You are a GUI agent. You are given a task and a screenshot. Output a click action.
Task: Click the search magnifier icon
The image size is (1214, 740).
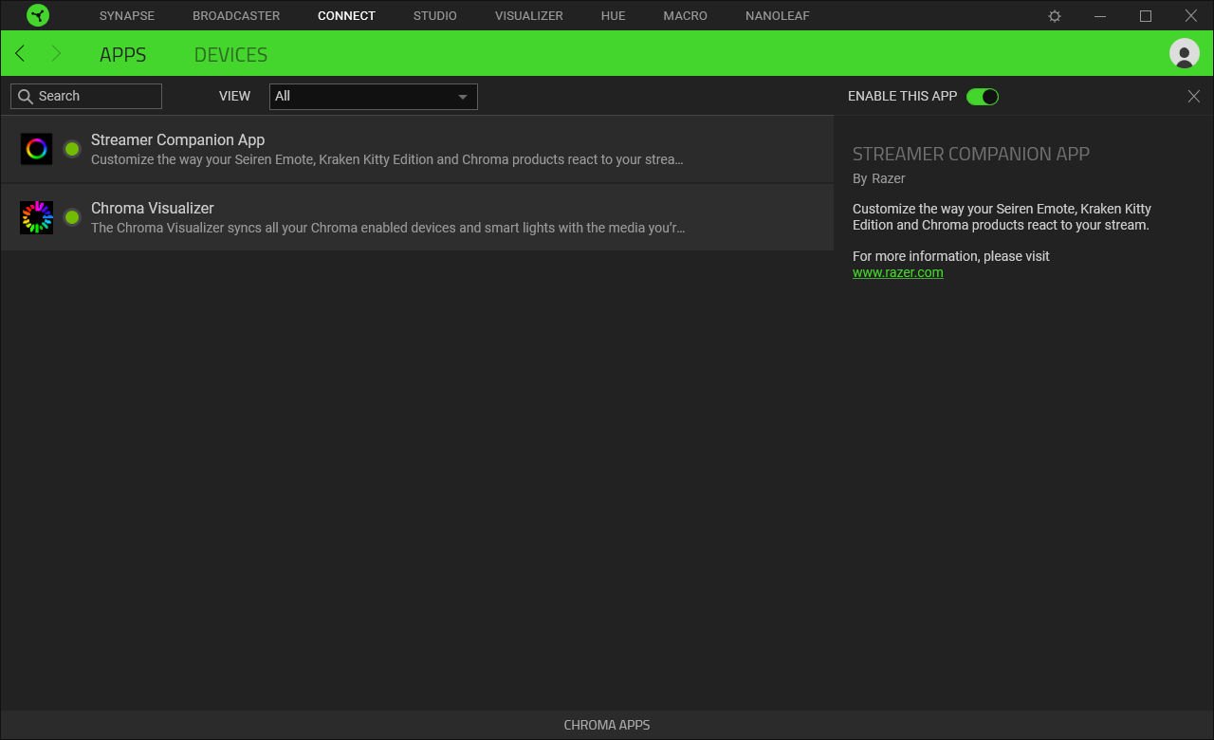(26, 96)
